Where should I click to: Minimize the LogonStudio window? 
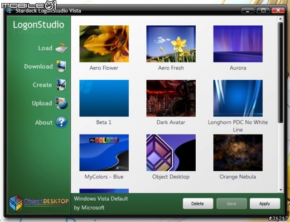[248, 10]
